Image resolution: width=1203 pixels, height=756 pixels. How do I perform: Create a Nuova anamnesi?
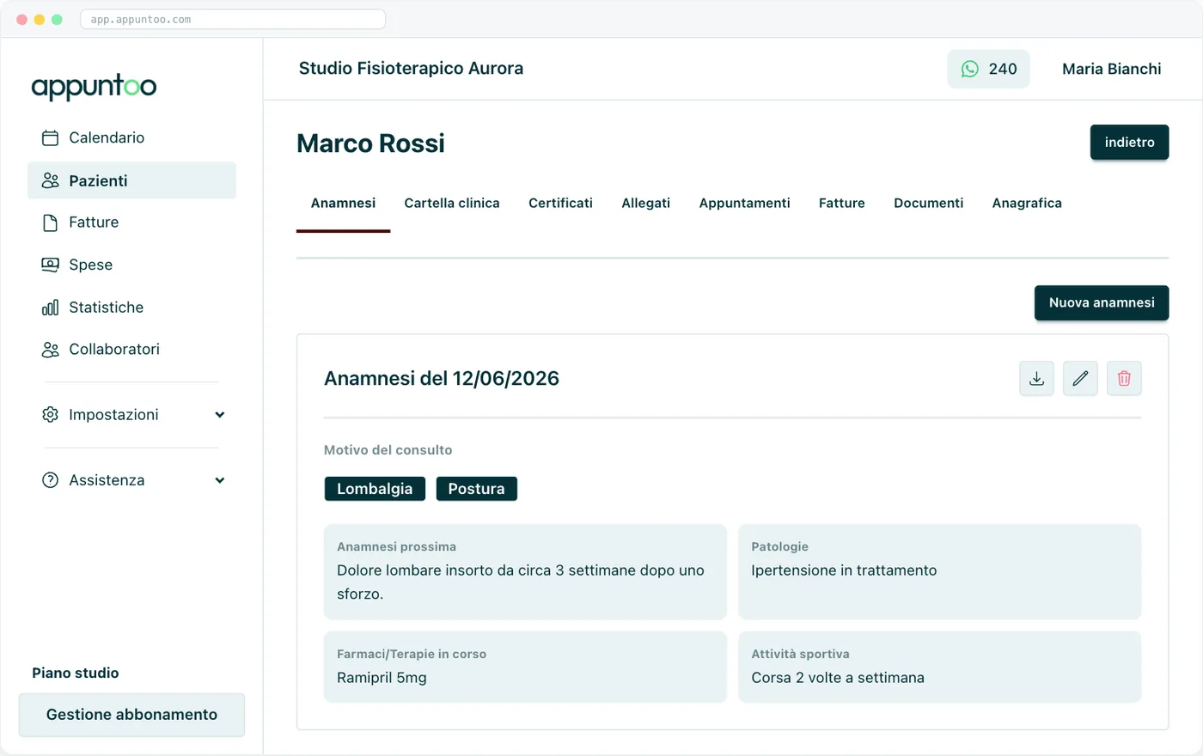(1102, 303)
